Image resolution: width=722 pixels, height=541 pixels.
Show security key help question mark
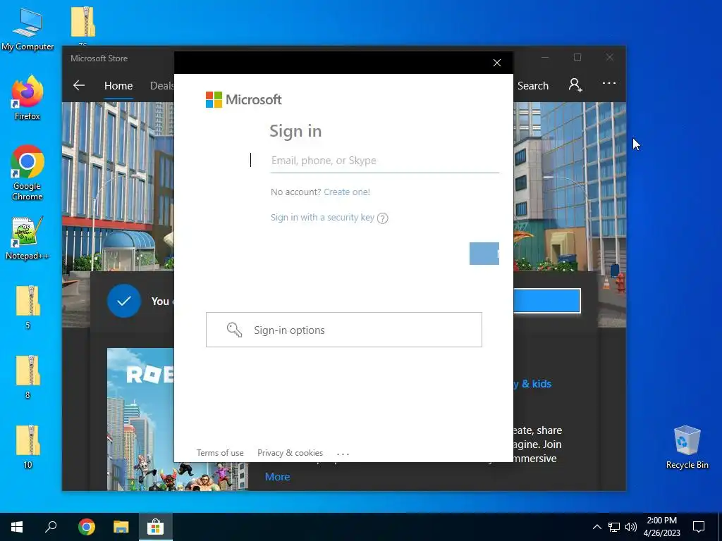click(383, 218)
